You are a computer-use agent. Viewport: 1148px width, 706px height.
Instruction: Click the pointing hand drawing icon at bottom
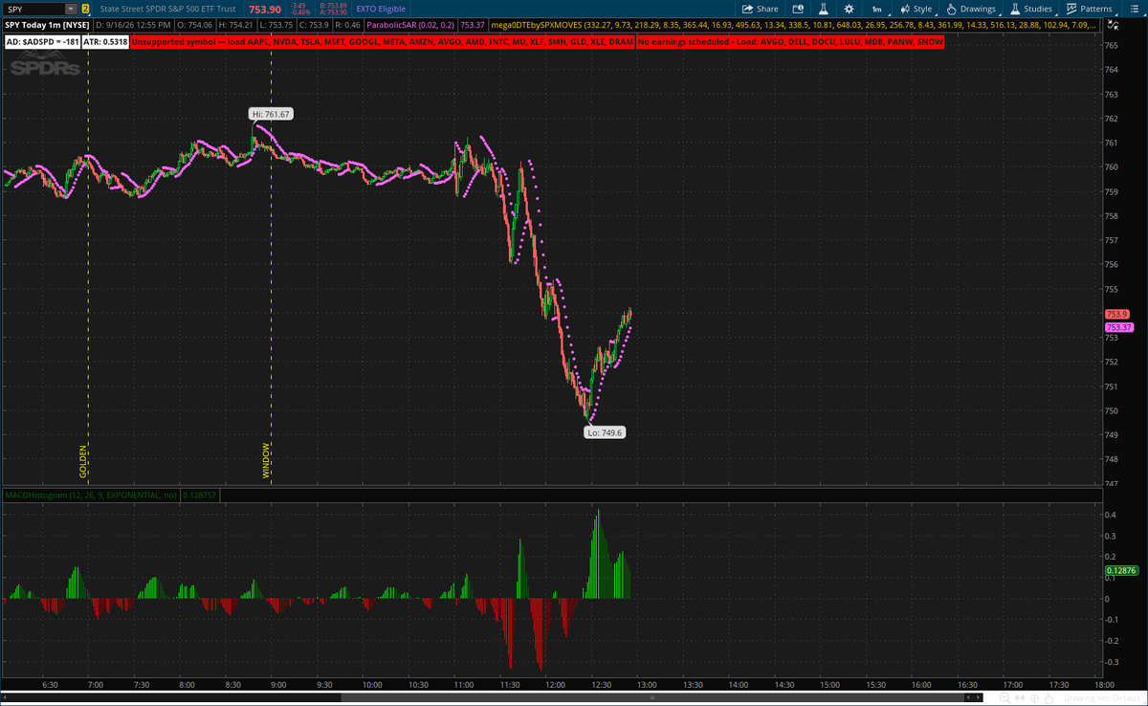coord(1049,697)
